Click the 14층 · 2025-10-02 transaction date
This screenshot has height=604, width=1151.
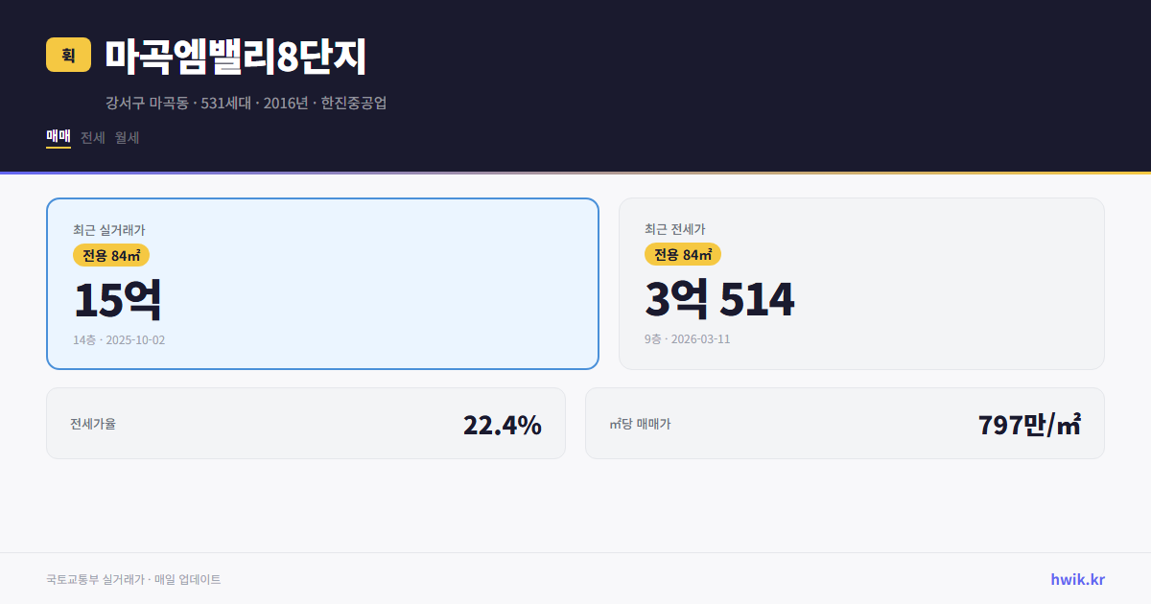121,338
